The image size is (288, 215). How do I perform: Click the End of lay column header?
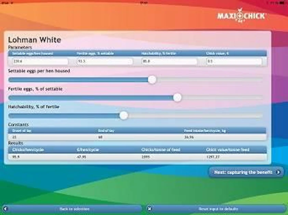point(106,131)
